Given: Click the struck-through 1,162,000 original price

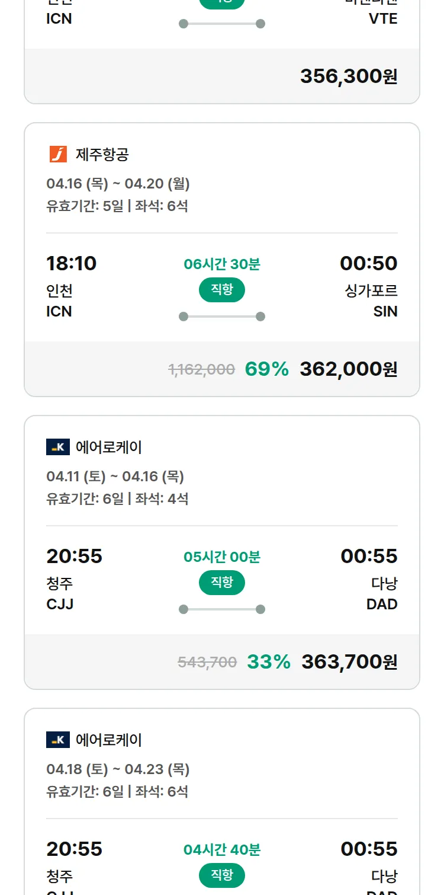Looking at the screenshot, I should 201,370.
